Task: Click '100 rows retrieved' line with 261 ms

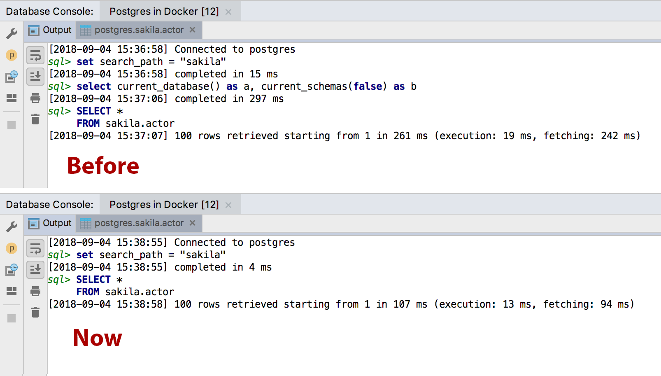Action: pyautogui.click(x=344, y=136)
